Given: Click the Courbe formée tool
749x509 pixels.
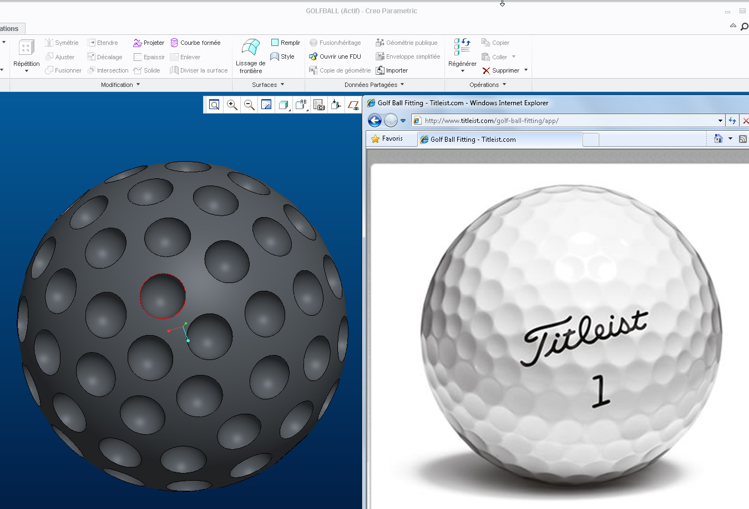Looking at the screenshot, I should (x=195, y=43).
